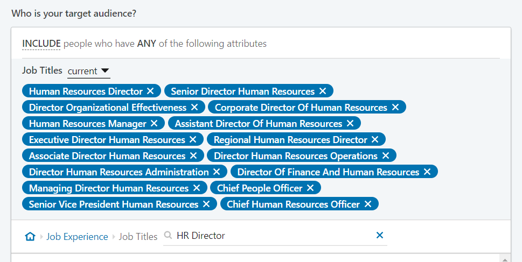Screen dimensions: 522x262
Task: Go to Job Experience breadcrumb
Action: coord(77,236)
